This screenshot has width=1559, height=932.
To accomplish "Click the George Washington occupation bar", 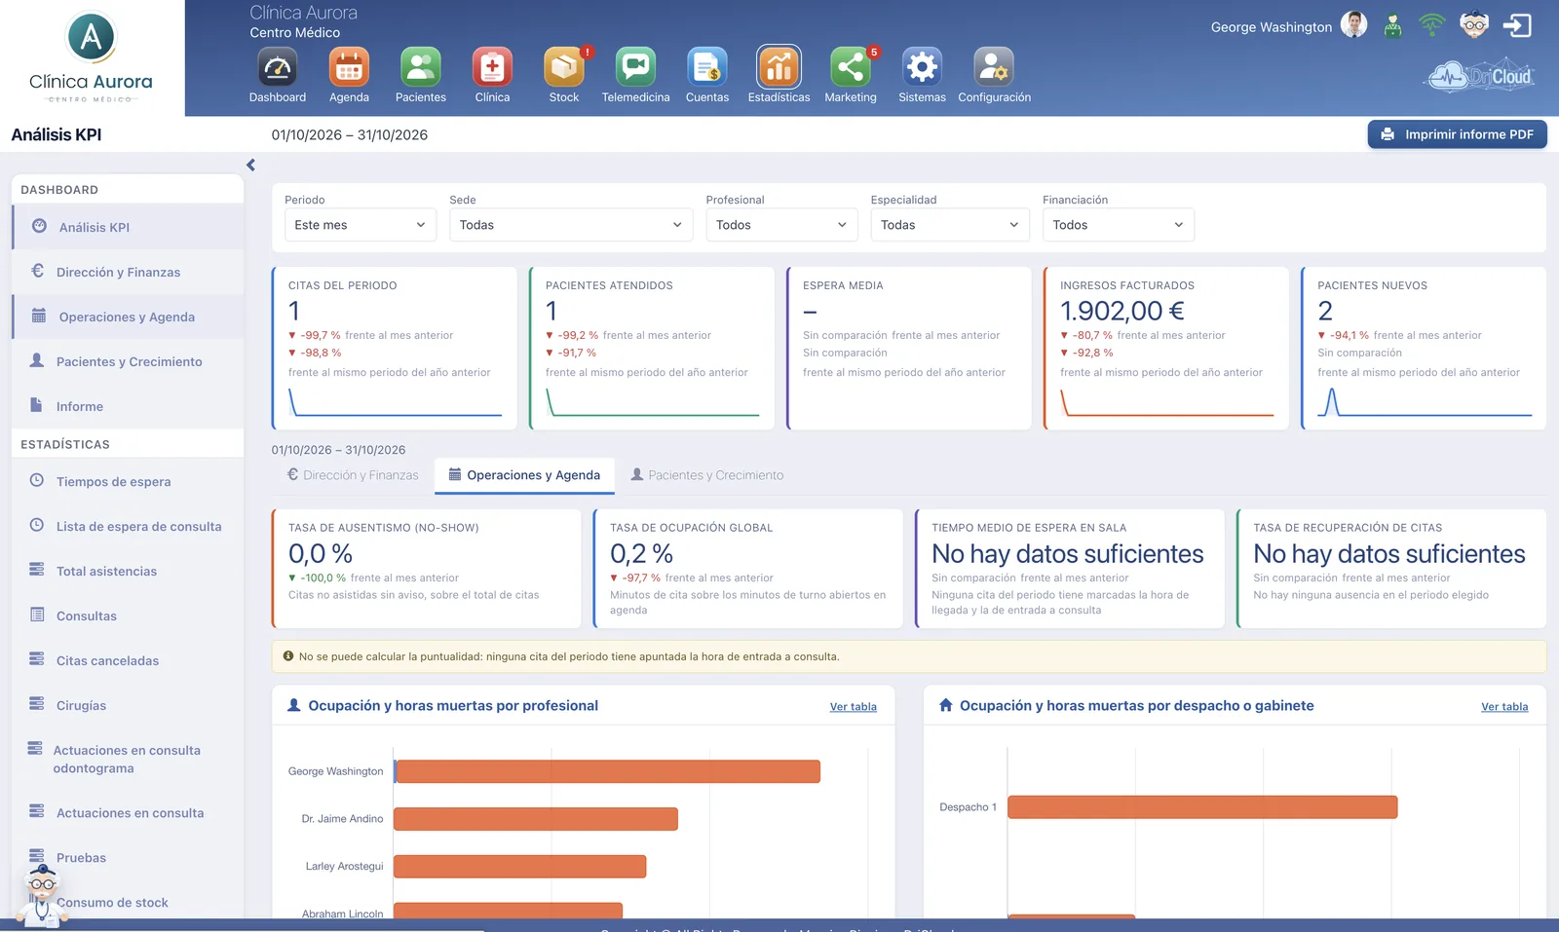I will click(607, 771).
